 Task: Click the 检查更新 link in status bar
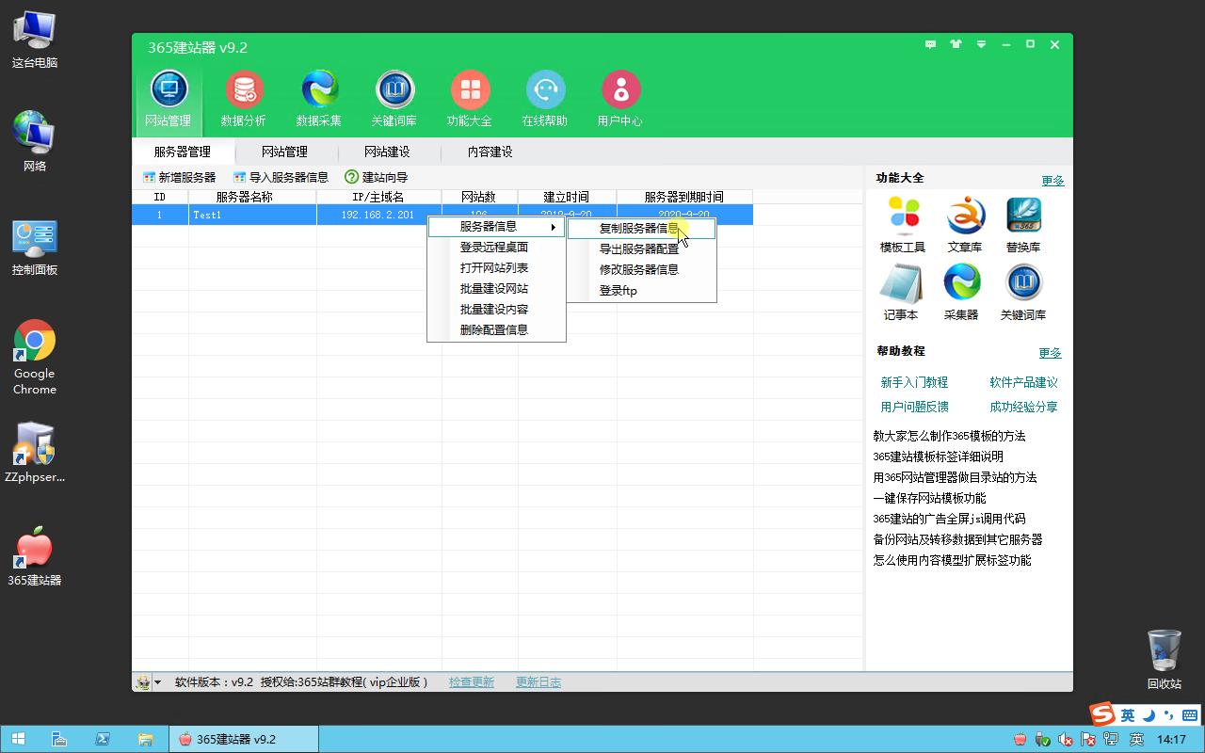click(x=472, y=682)
